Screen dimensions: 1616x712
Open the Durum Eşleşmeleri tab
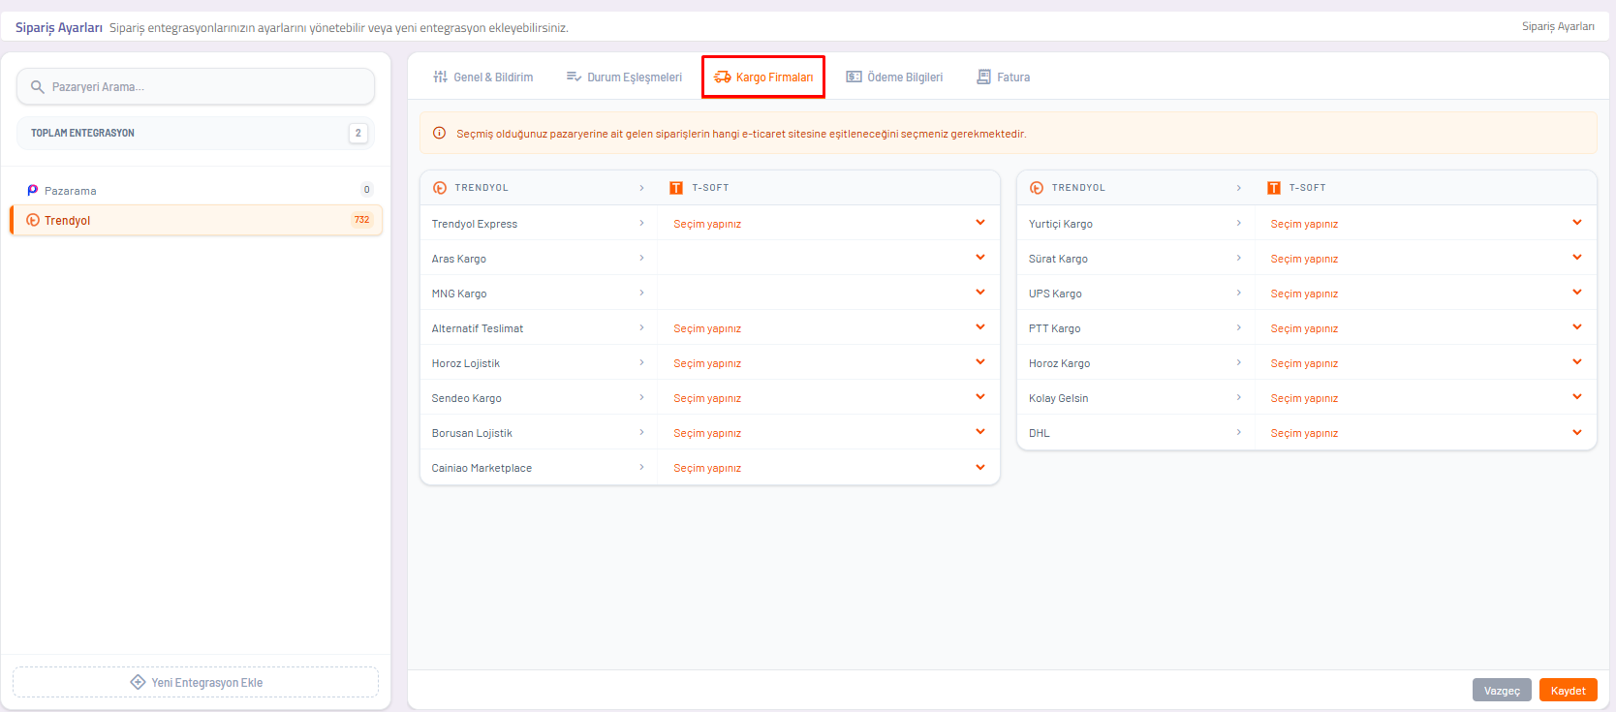click(x=624, y=77)
